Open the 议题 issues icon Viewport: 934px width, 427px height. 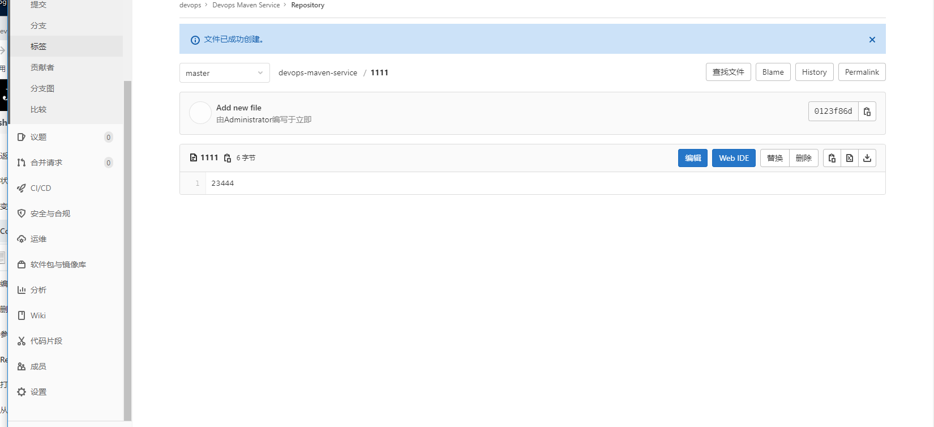[x=22, y=137]
